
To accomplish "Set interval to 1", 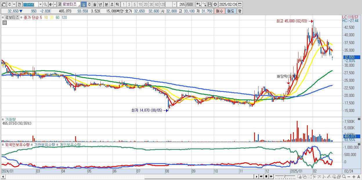I will tap(123, 4).
